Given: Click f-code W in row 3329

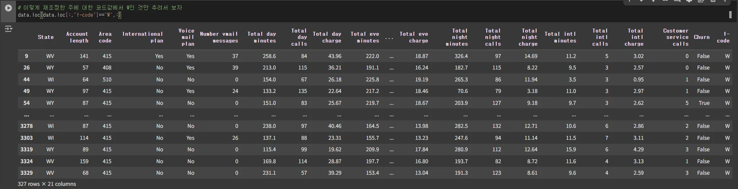Looking at the screenshot, I should click(727, 173).
